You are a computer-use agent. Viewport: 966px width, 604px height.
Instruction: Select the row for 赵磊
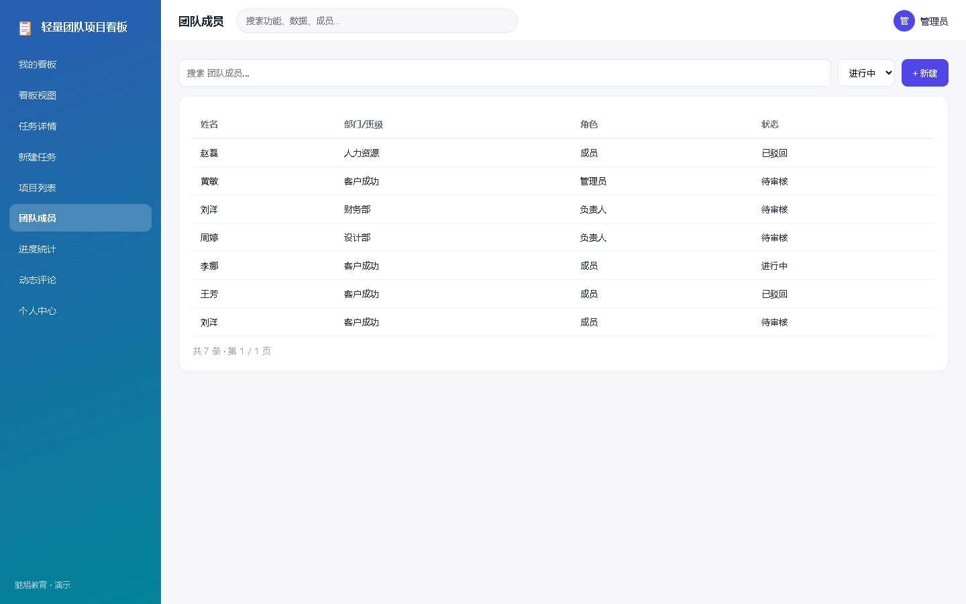point(563,153)
